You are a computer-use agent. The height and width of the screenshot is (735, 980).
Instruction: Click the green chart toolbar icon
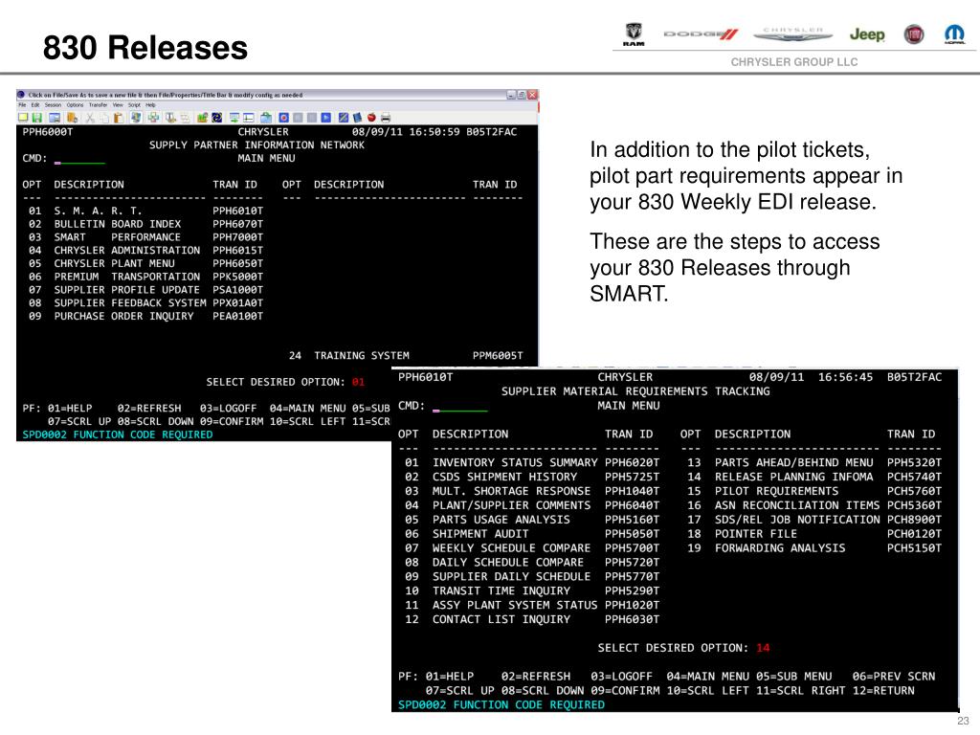point(202,118)
